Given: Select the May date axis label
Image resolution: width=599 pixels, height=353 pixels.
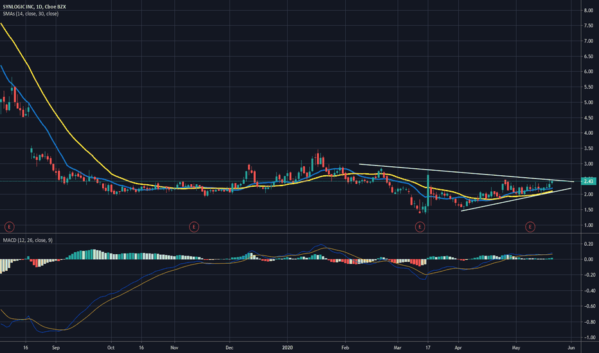Looking at the screenshot, I should pos(515,348).
